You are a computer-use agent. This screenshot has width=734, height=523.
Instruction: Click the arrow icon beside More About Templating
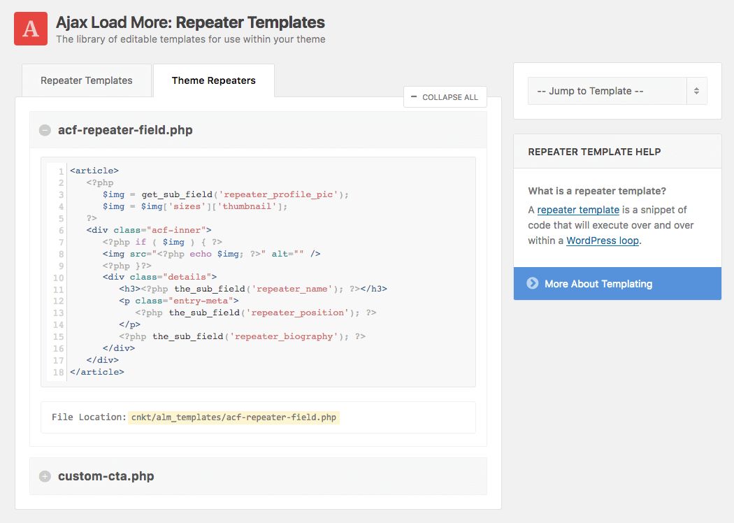(532, 283)
